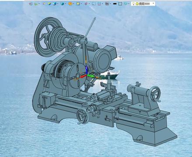Click the first exit-arrow toolbar icon

point(31,4)
